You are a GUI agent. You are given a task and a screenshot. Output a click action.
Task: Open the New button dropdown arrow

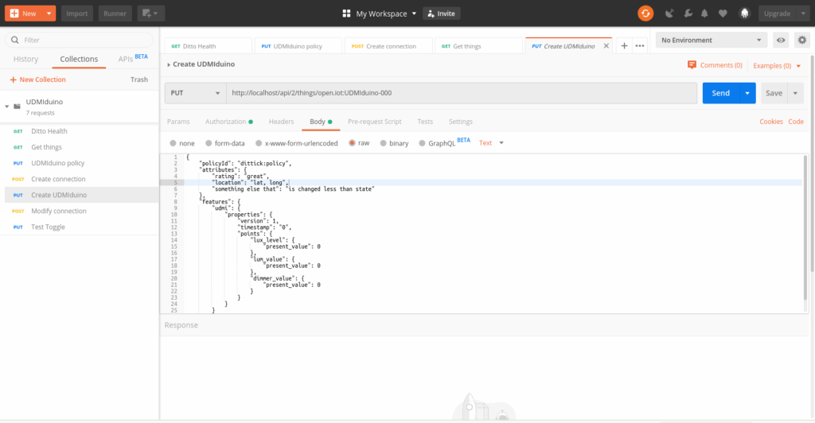[x=49, y=14]
